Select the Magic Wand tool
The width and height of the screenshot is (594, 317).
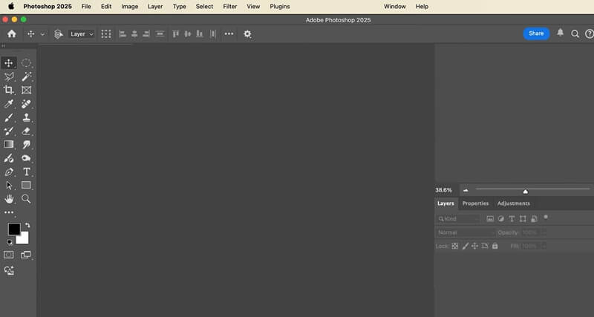pos(26,76)
